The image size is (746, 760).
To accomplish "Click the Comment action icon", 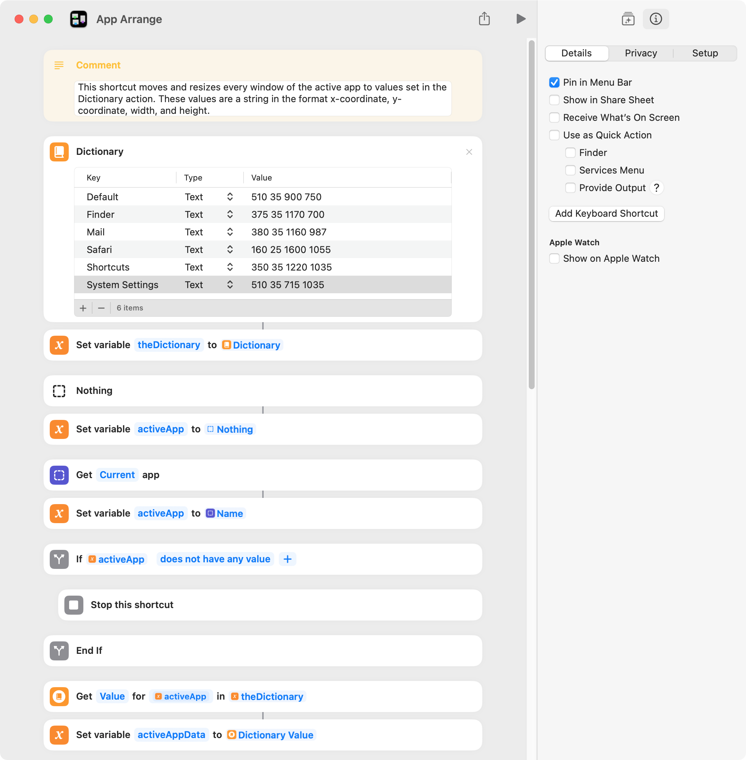I will click(59, 65).
